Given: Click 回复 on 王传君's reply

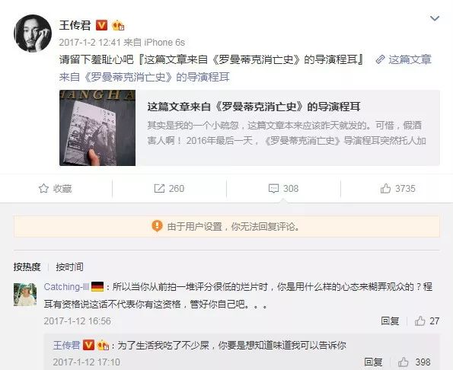Looking at the screenshot, I should click(373, 362).
